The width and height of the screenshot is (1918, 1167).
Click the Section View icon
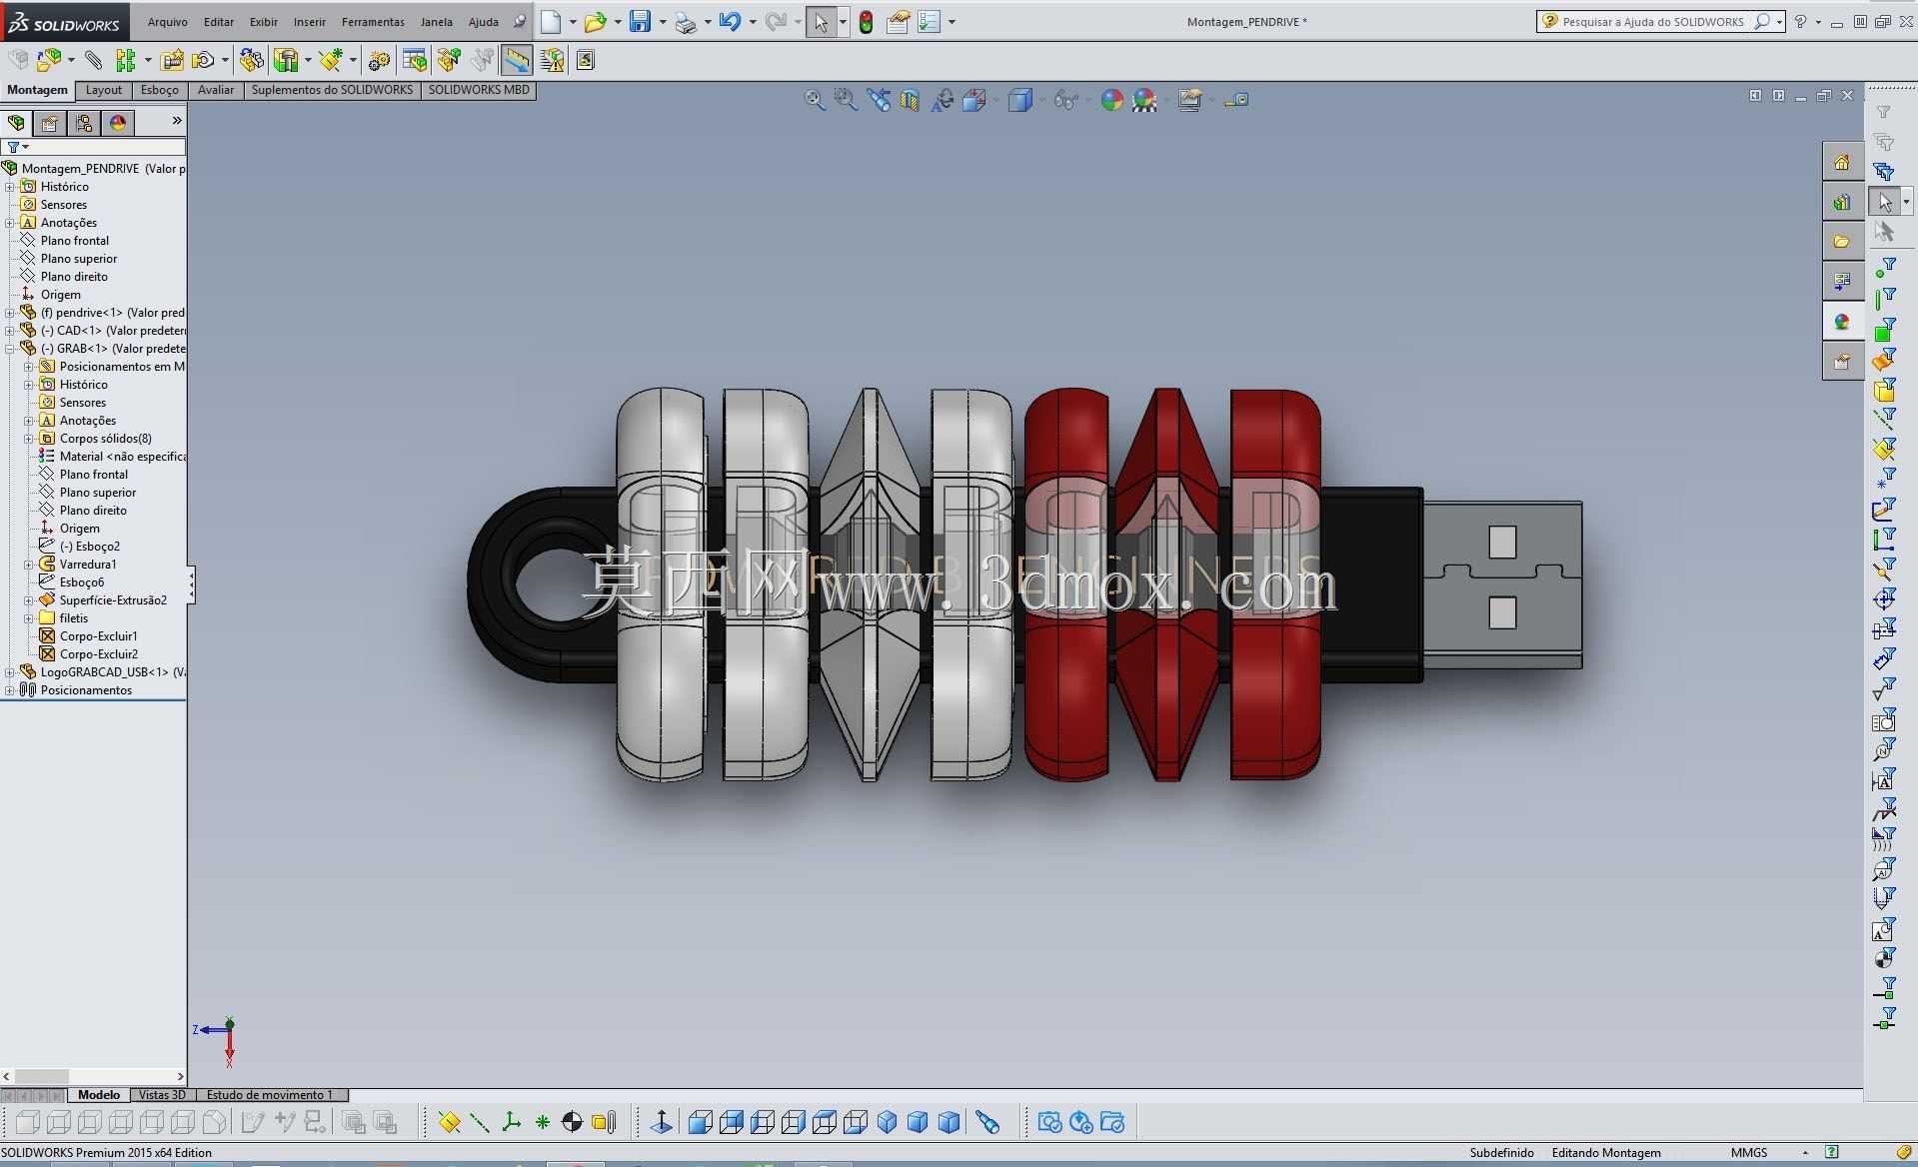pos(910,100)
